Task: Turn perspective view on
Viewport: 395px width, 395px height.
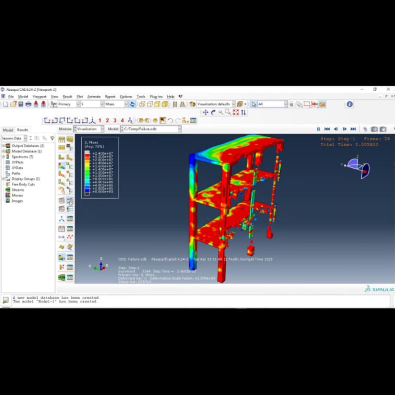Action: point(182,104)
